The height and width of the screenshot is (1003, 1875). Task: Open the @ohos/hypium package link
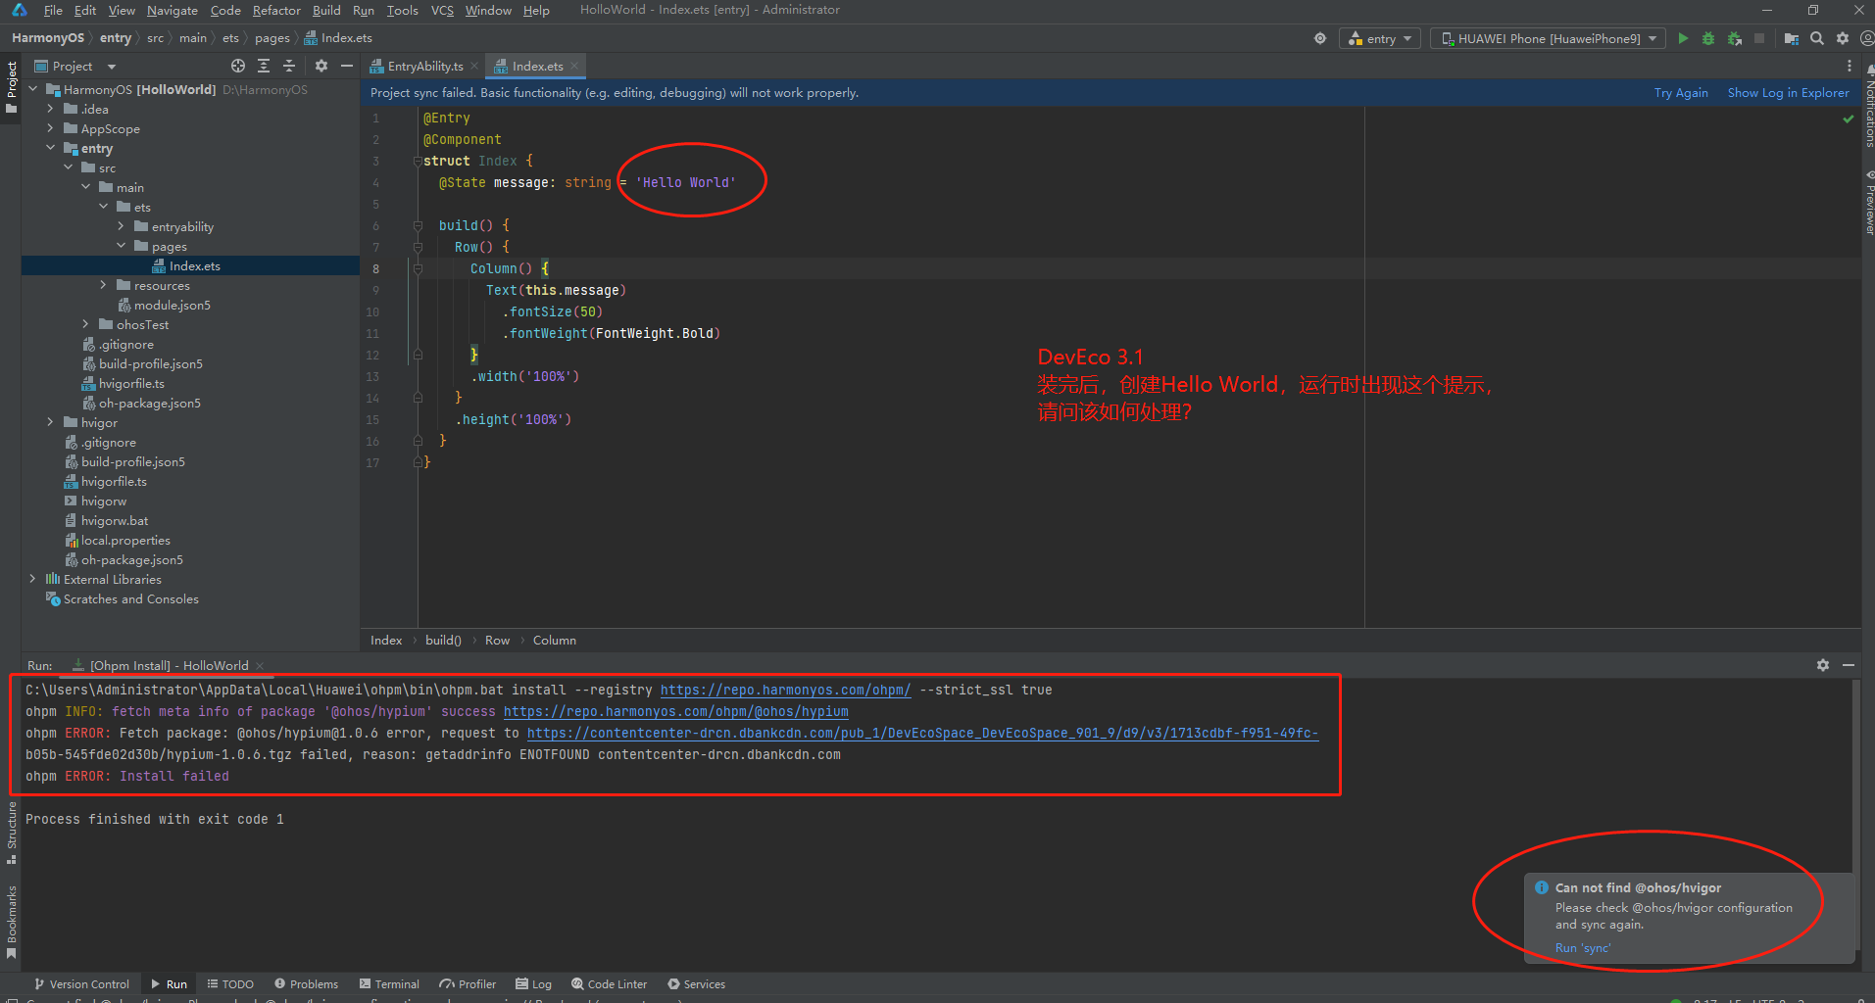pos(676,711)
